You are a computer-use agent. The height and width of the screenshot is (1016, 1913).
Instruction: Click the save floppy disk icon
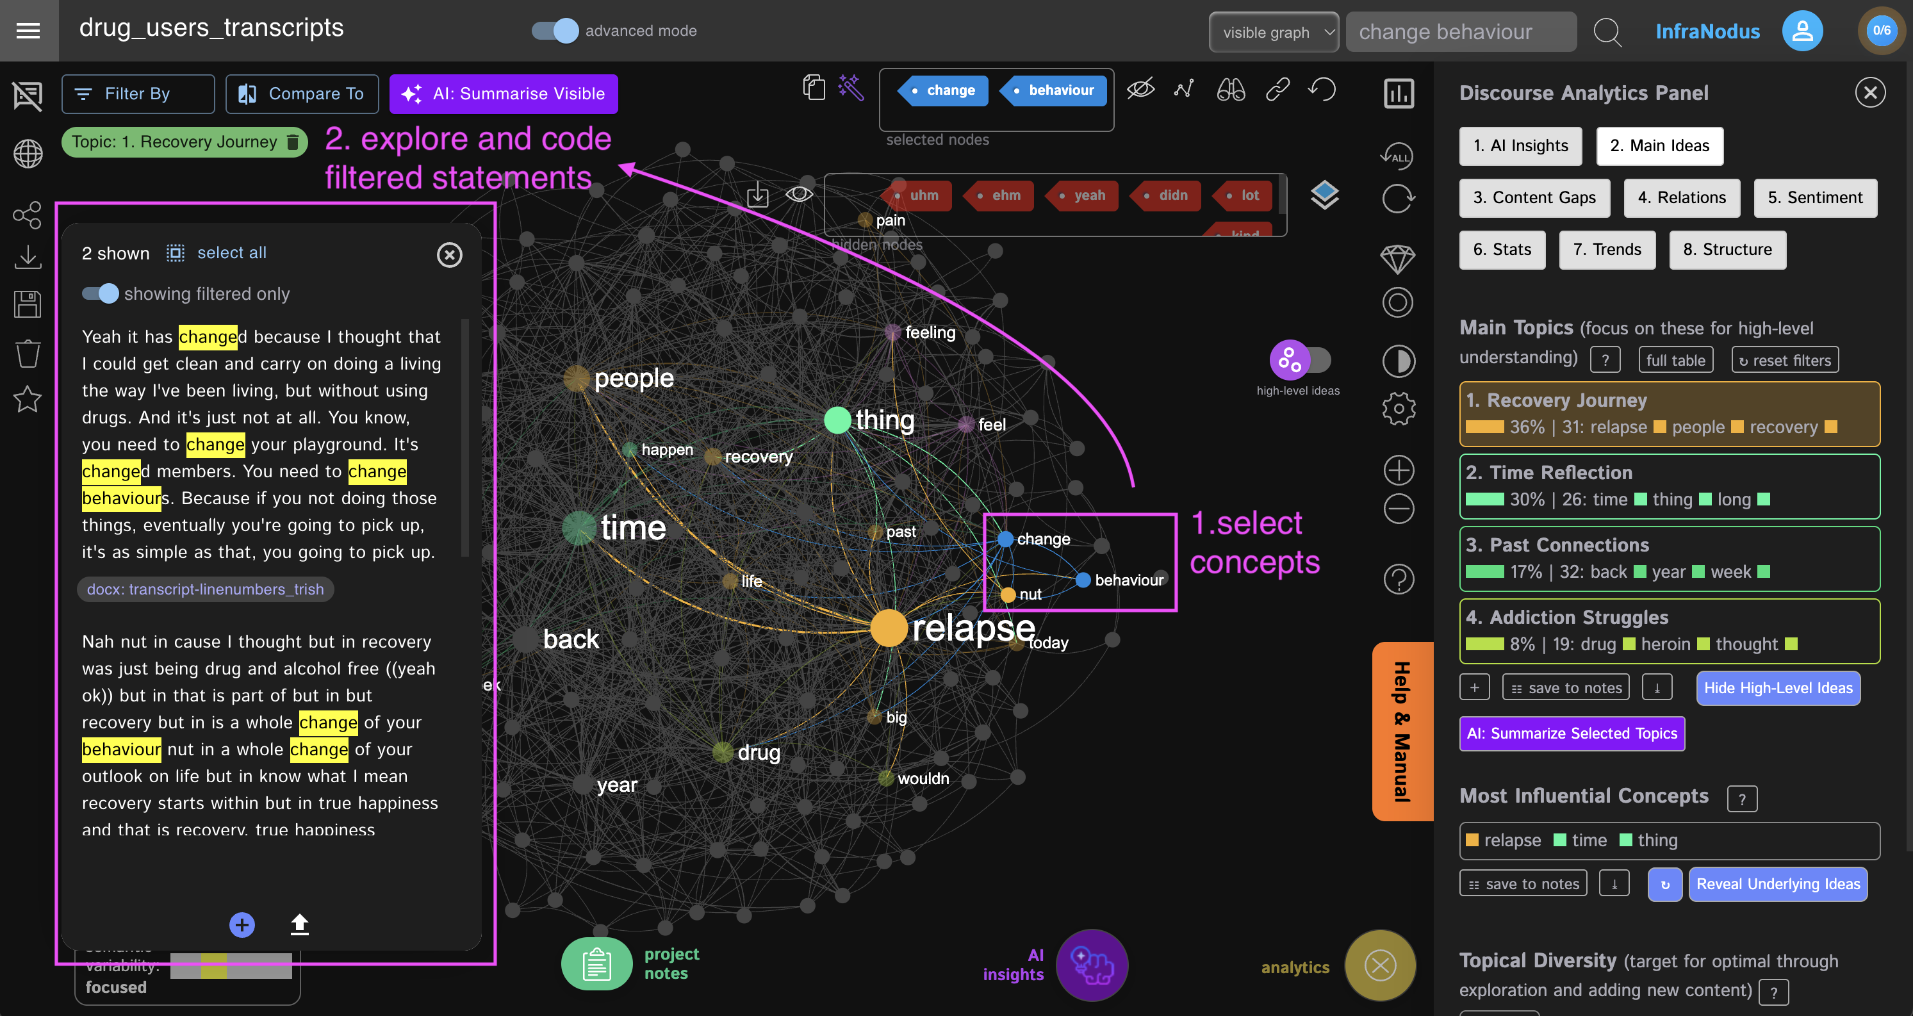28,304
